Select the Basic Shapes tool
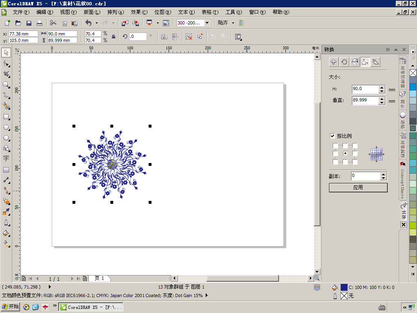The height and width of the screenshot is (313, 417). click(x=6, y=148)
